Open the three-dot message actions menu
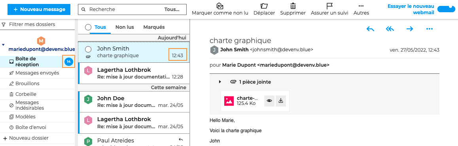The height and width of the screenshot is (146, 458). point(429,29)
